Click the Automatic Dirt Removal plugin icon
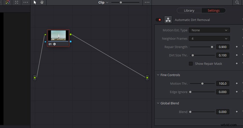The width and height of the screenshot is (243, 128). point(168,20)
